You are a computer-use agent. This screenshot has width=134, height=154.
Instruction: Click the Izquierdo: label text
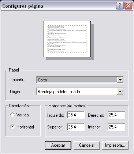coord(56,115)
